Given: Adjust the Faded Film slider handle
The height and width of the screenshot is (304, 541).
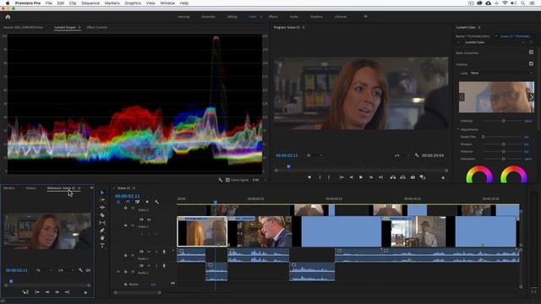Looking at the screenshot, I should pyautogui.click(x=484, y=137).
